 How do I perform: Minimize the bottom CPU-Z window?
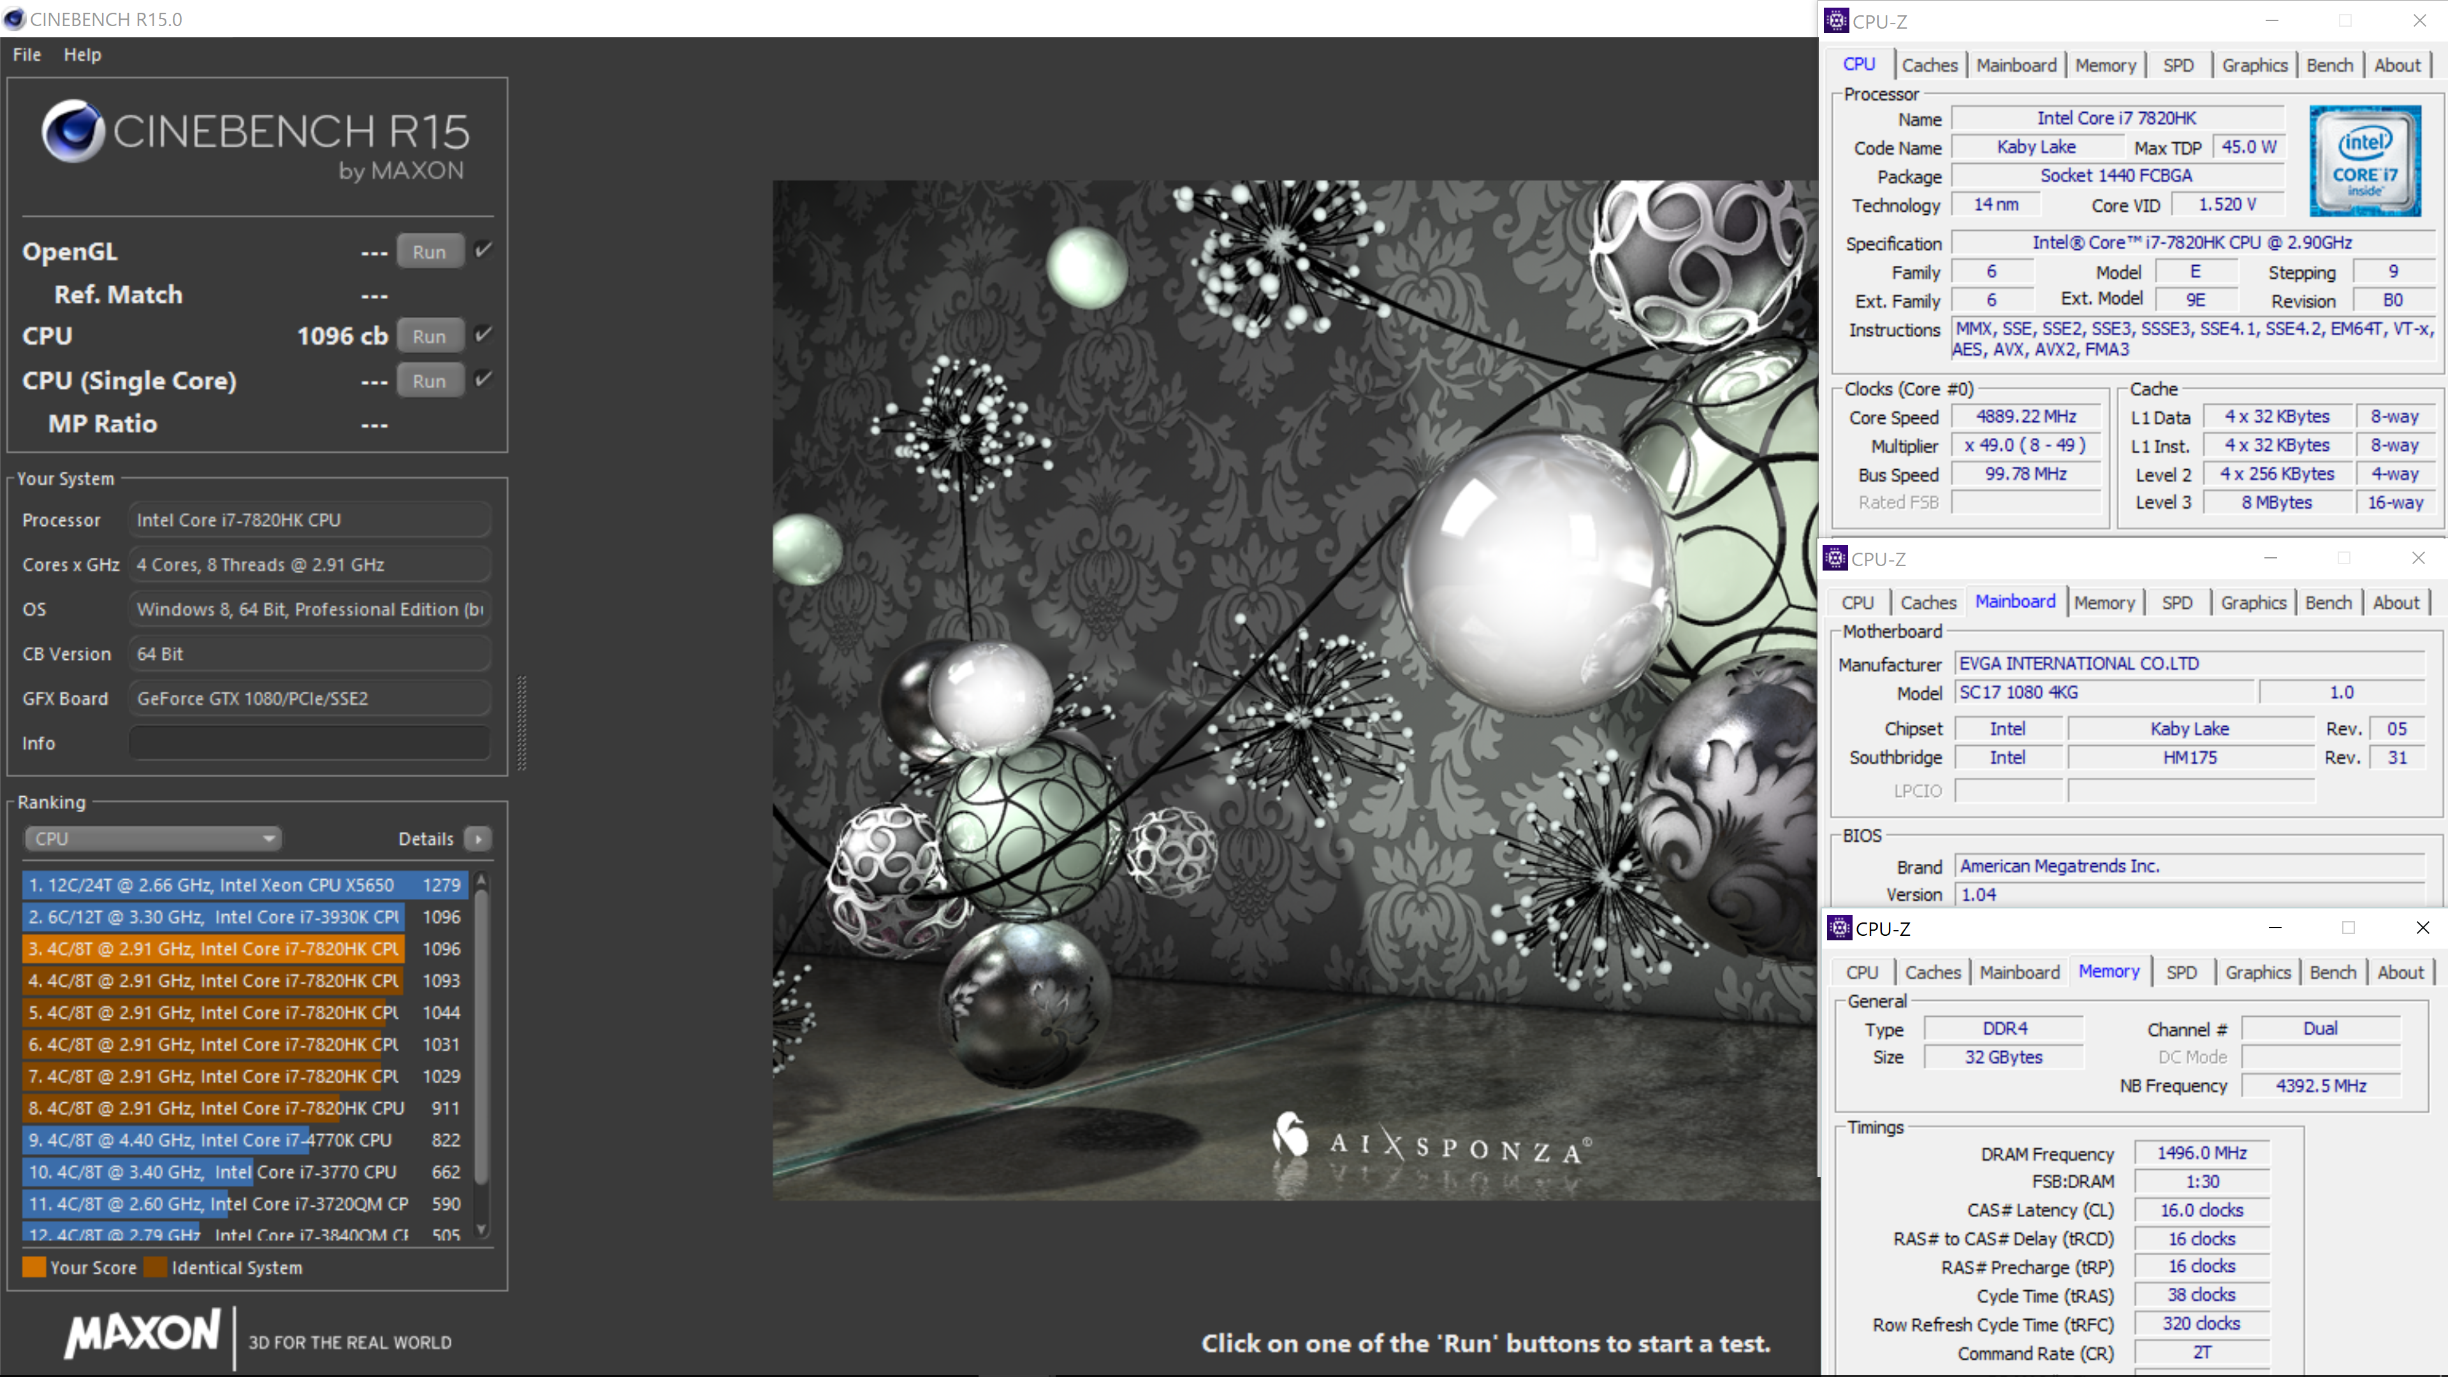click(x=2274, y=928)
